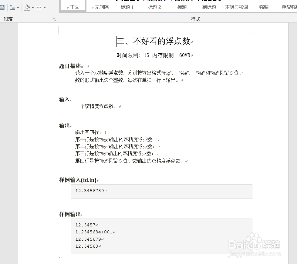
Task: Click the 样例输出 heading
Action: pos(70,214)
